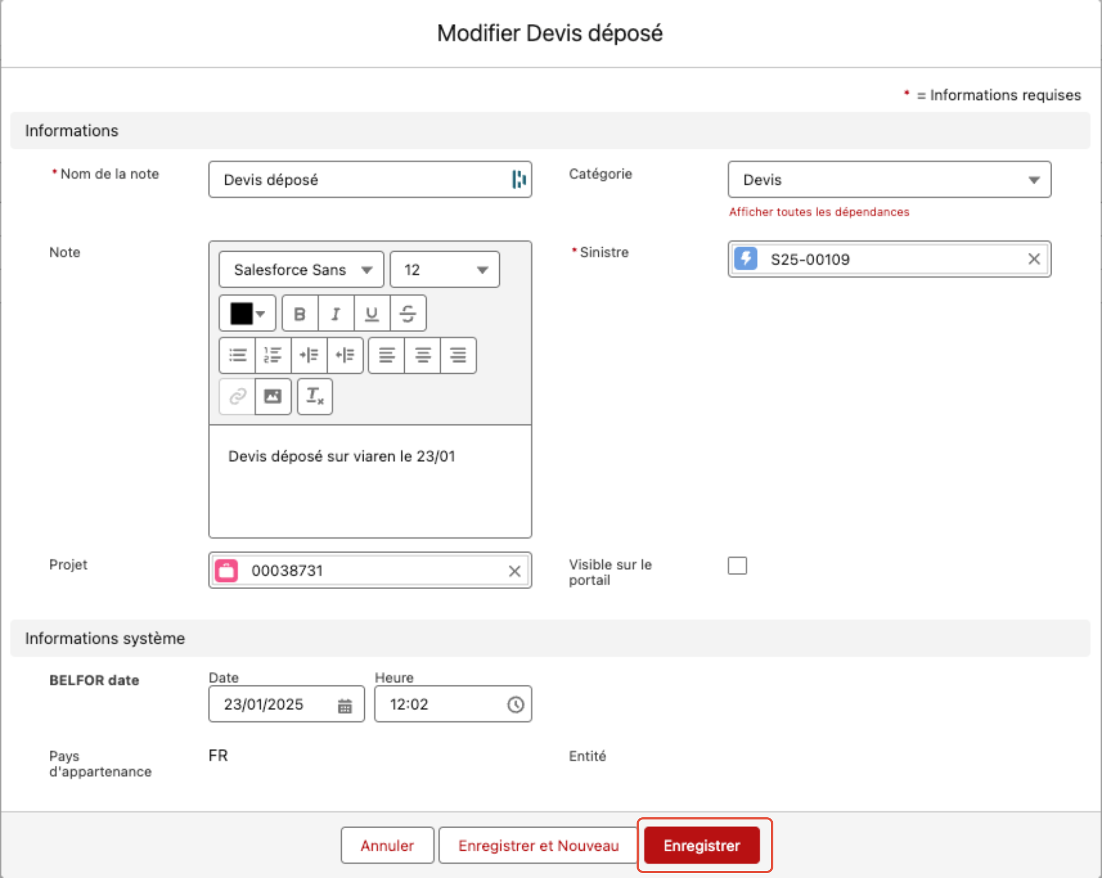Click the Sinistre lightning record icon

coord(746,259)
